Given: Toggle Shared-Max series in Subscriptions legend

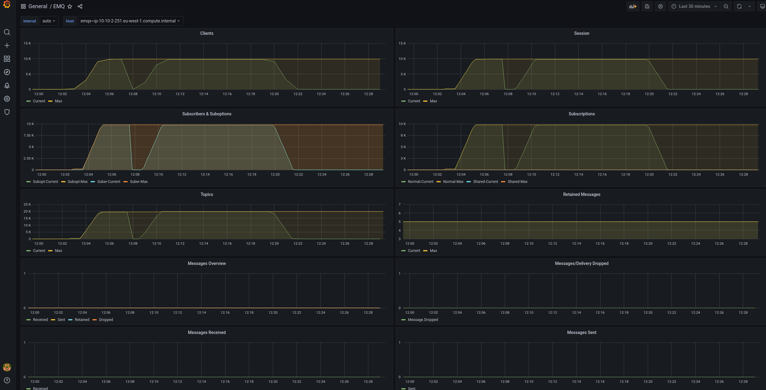Looking at the screenshot, I should (x=517, y=182).
